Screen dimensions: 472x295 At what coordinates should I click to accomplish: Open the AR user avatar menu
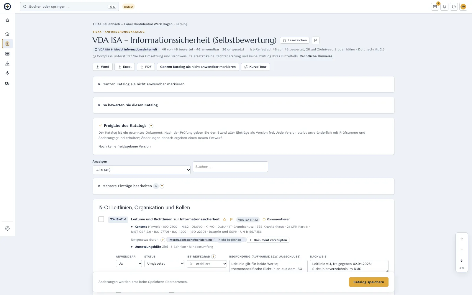pyautogui.click(x=463, y=6)
